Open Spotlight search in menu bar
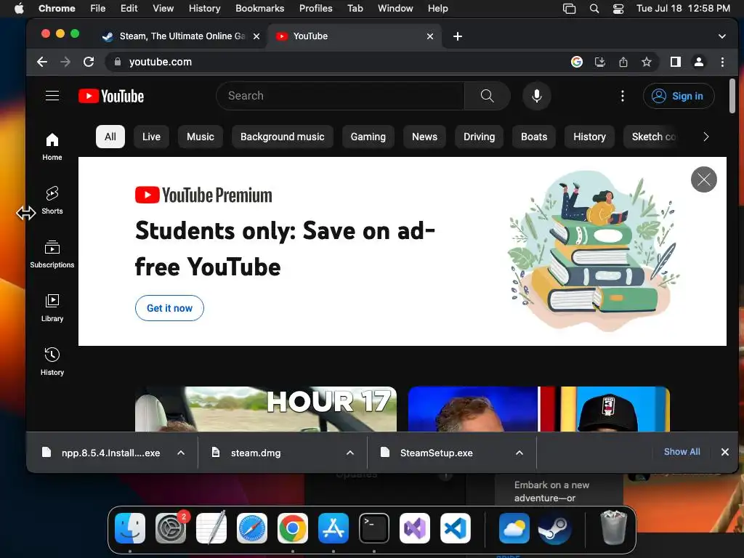Image resolution: width=744 pixels, height=558 pixels. pos(594,9)
